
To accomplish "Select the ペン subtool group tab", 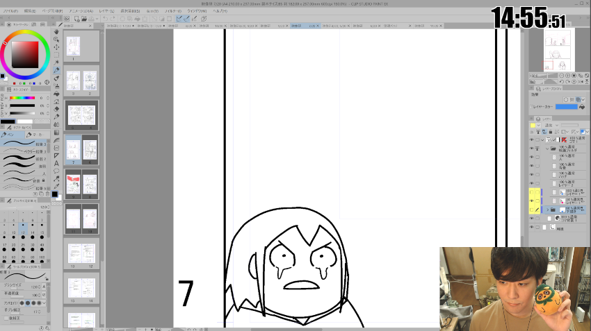I will click(x=13, y=135).
